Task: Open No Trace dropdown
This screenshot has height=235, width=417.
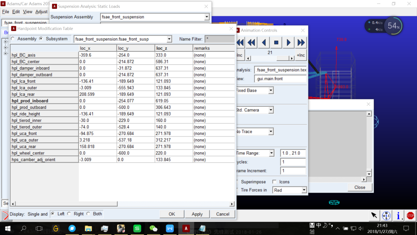Action: (271, 131)
